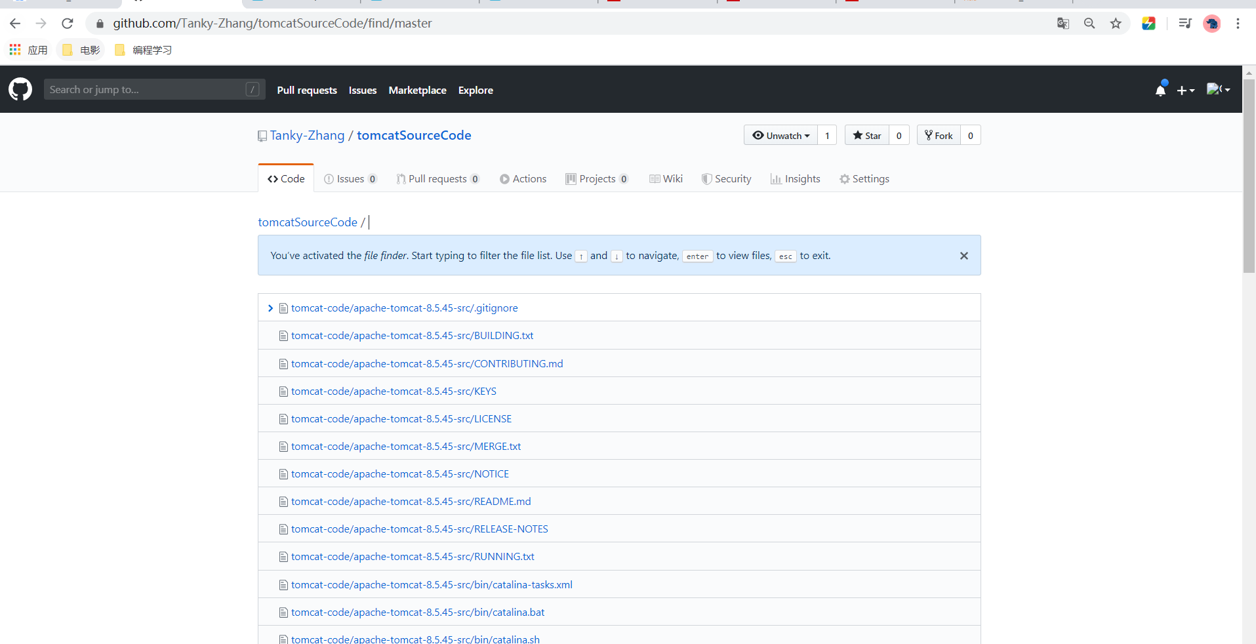Viewport: 1256px width, 644px height.
Task: Click the zoom magnifier icon in address bar
Action: (x=1089, y=24)
